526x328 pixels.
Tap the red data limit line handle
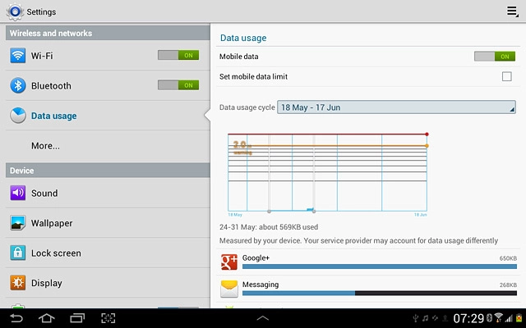tap(427, 134)
